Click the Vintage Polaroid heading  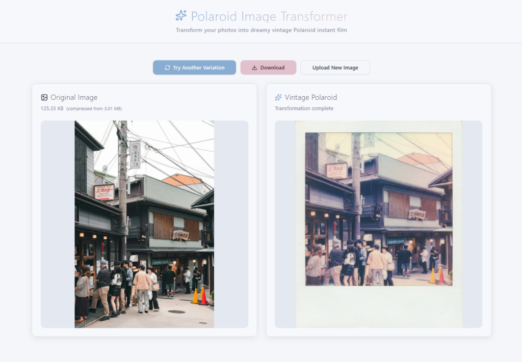[311, 97]
